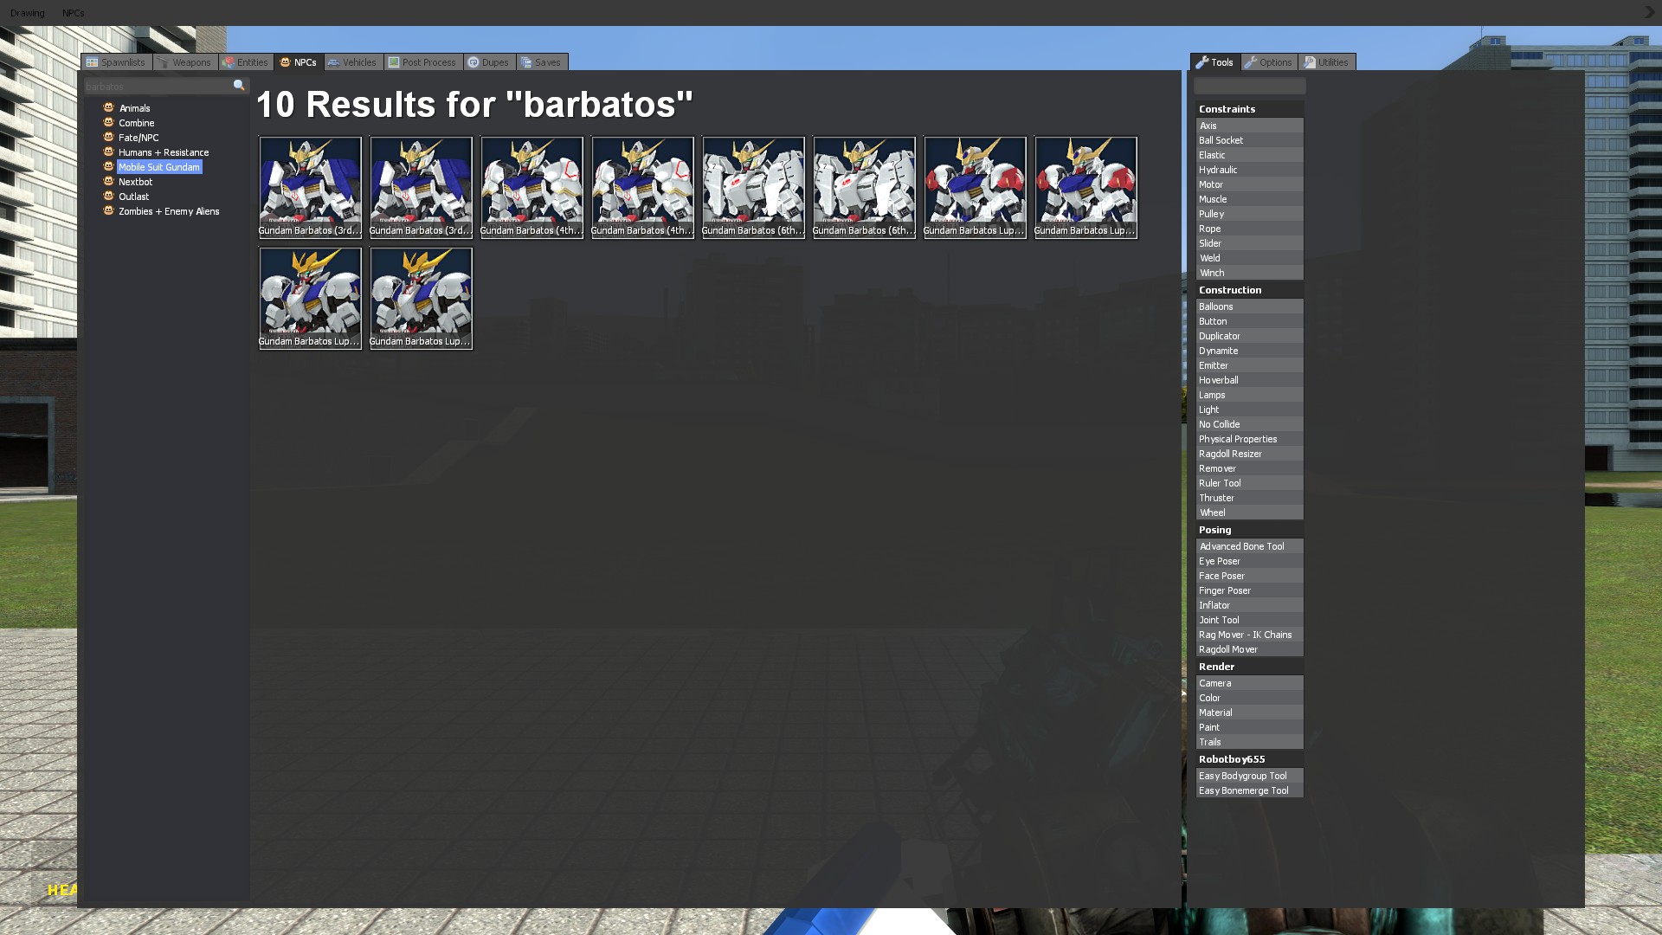Select the Thruster tool
Screen dimensions: 1662x935
(1250, 498)
